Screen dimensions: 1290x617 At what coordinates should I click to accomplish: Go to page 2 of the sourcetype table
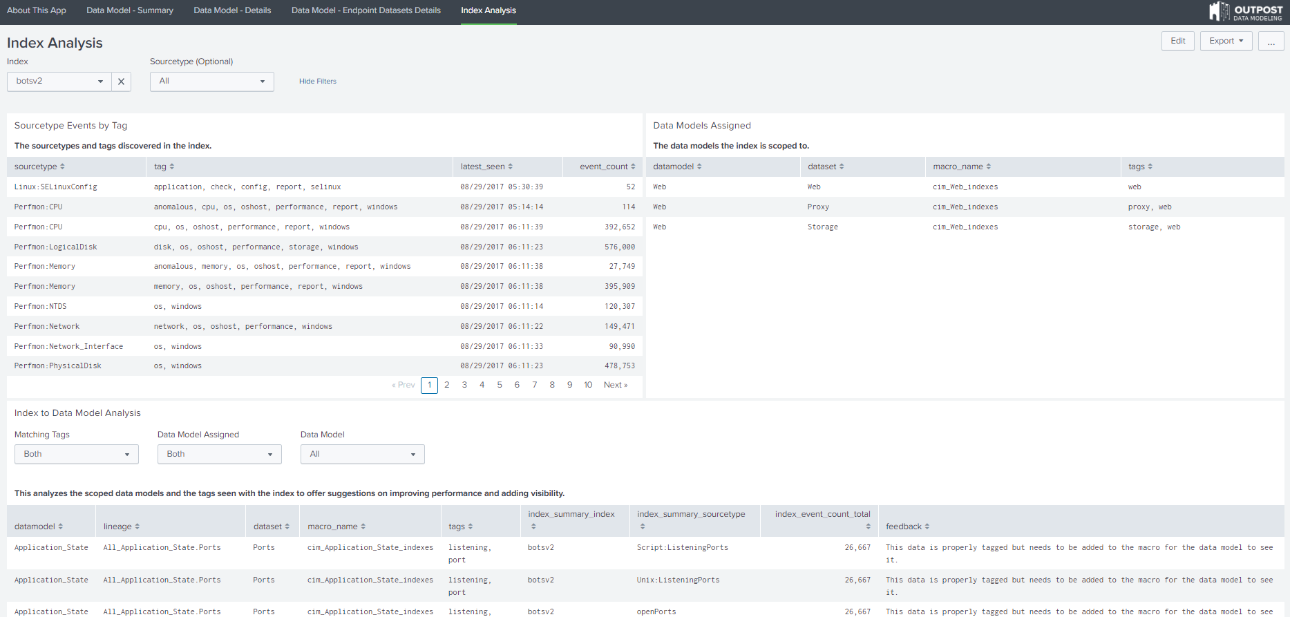click(447, 385)
